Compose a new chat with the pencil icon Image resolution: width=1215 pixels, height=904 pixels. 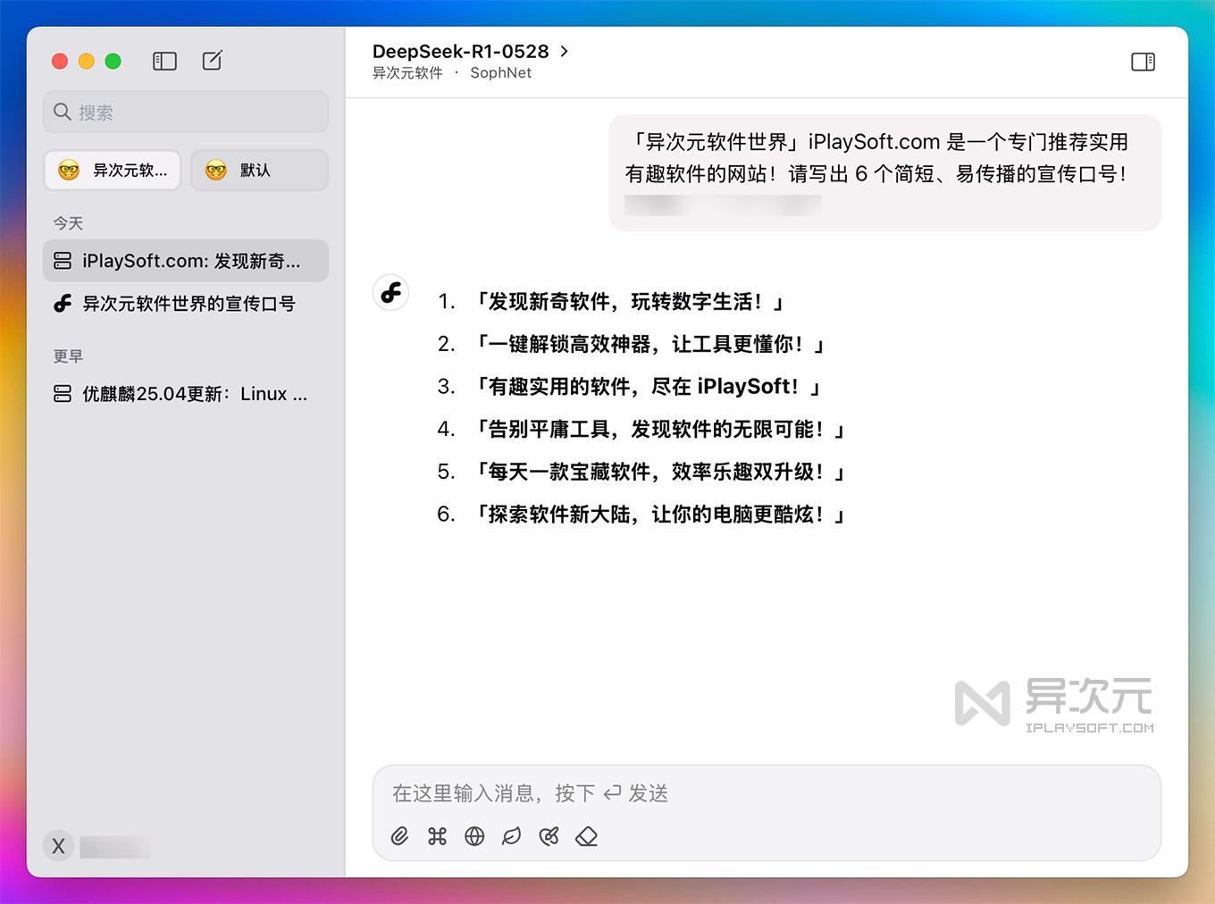[x=212, y=61]
